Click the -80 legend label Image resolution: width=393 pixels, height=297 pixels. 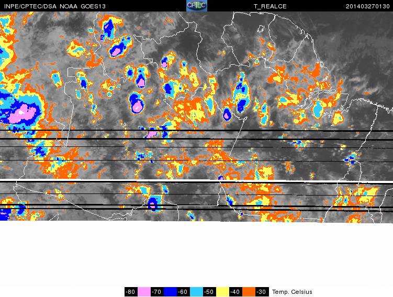[x=131, y=292]
